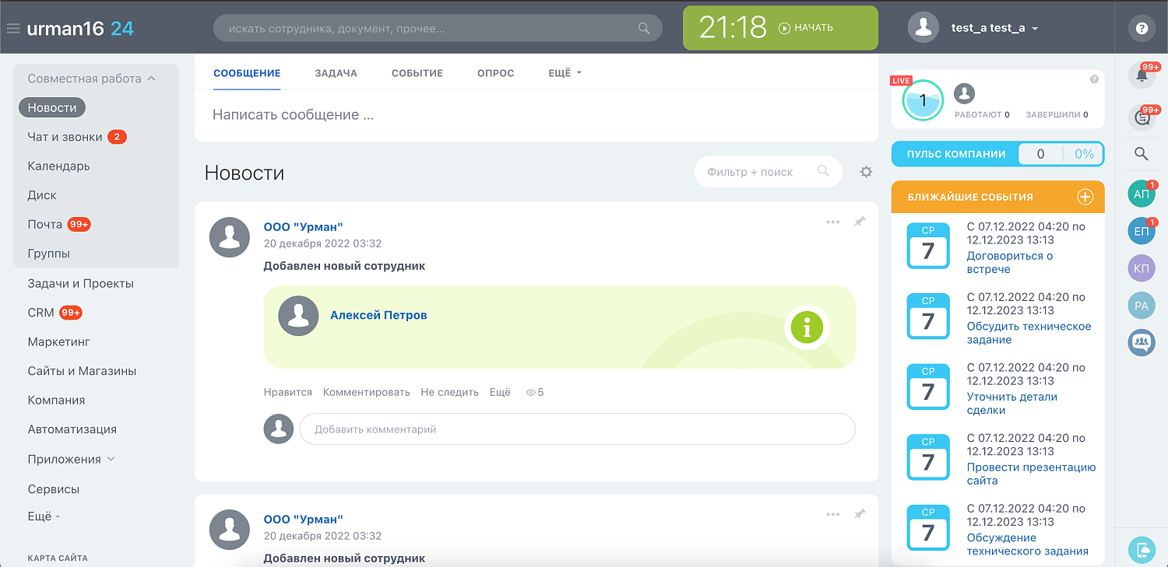This screenshot has height=567, width=1168.
Task: Open news feed settings gear icon
Action: click(866, 171)
